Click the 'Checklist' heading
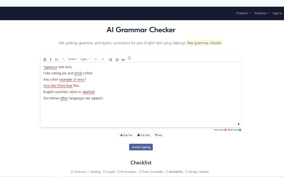 click(x=141, y=162)
